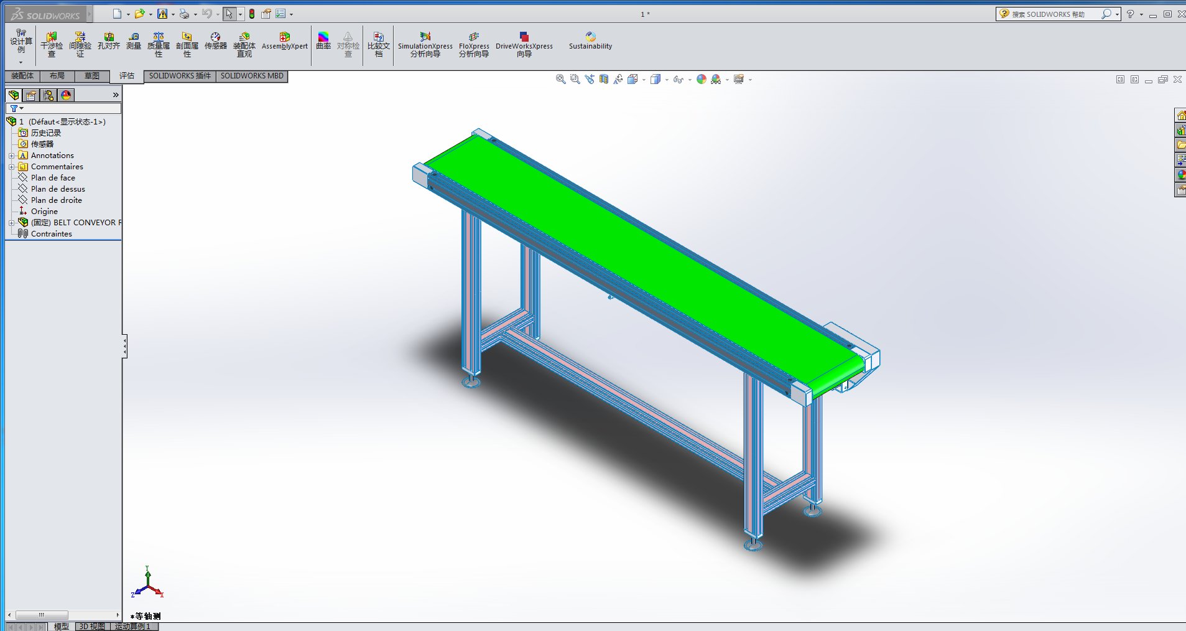This screenshot has width=1186, height=631.
Task: Open the File Properties icon
Action: [x=266, y=14]
